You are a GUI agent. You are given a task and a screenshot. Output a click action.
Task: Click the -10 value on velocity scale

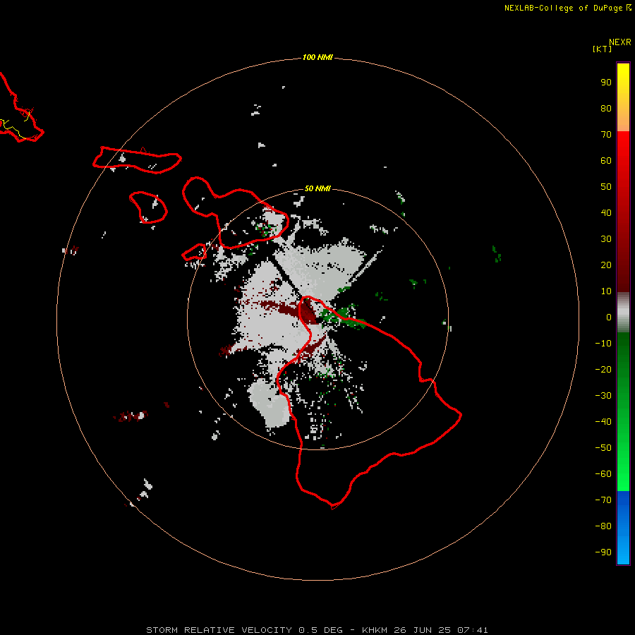603,344
